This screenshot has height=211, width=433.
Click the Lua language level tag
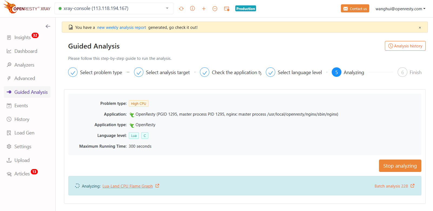(x=134, y=136)
